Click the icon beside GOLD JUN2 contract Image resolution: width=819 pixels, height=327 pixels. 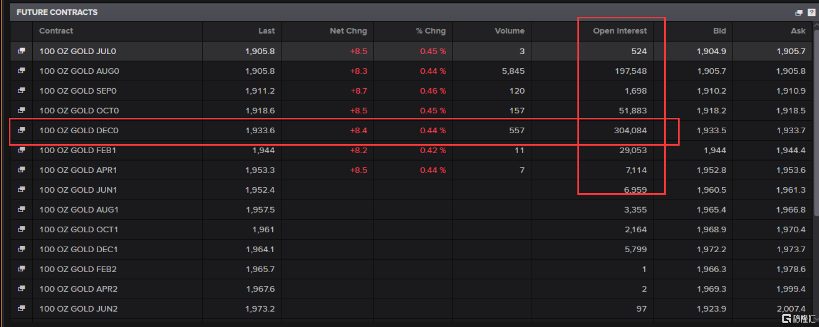[21, 309]
